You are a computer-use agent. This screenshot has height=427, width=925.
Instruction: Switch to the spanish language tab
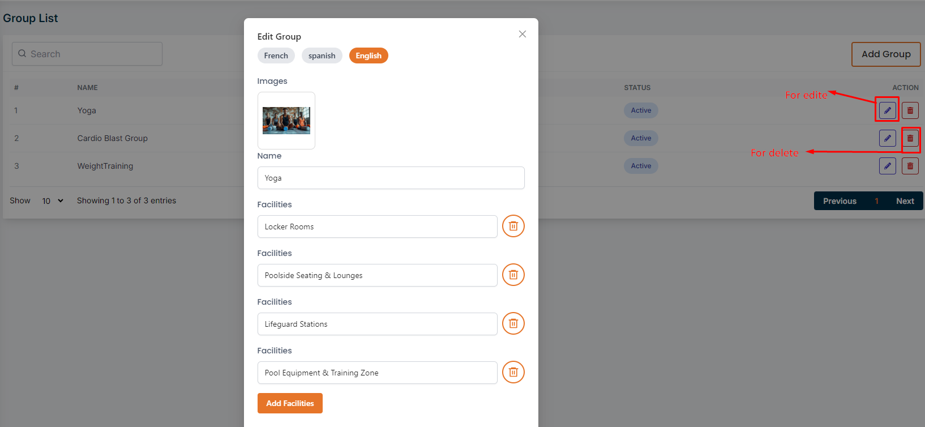(x=322, y=55)
